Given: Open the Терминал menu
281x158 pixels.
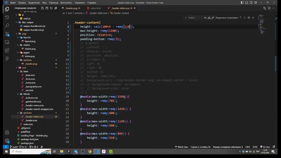Looking at the screenshot, I should click(x=79, y=3).
